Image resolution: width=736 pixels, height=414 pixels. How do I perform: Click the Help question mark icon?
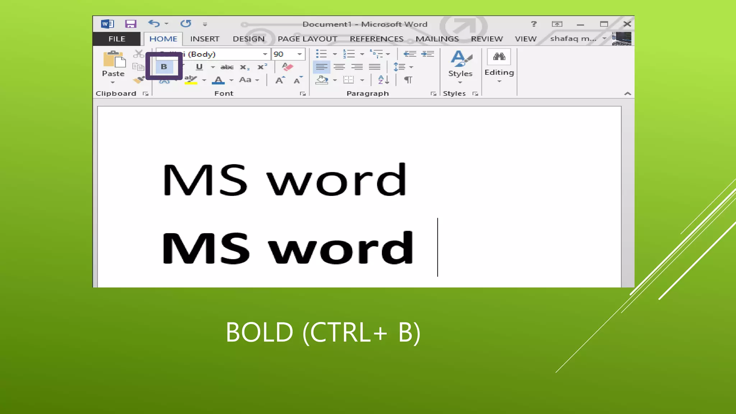click(x=534, y=24)
